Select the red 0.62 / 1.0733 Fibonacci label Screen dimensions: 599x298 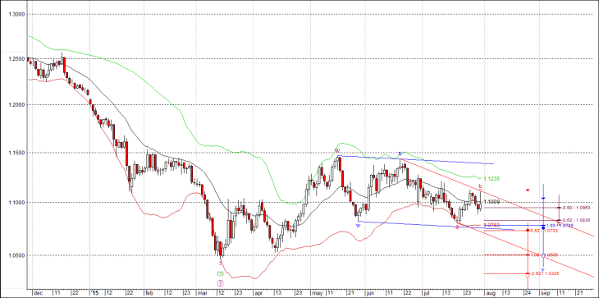(x=543, y=231)
